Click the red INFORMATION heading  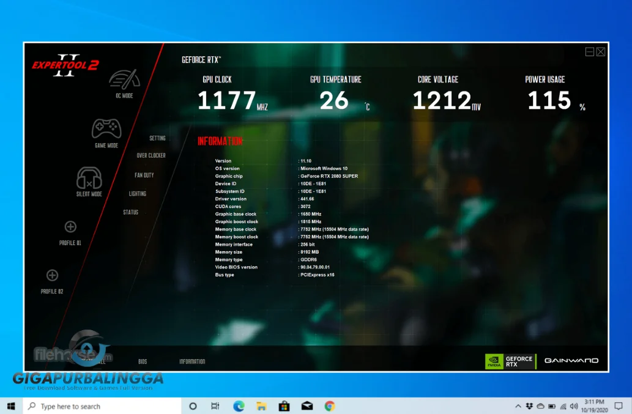(220, 141)
